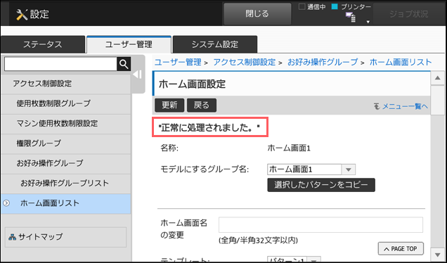Click the 正常に処理されました。 message
The width and height of the screenshot is (447, 263).
[x=209, y=128]
